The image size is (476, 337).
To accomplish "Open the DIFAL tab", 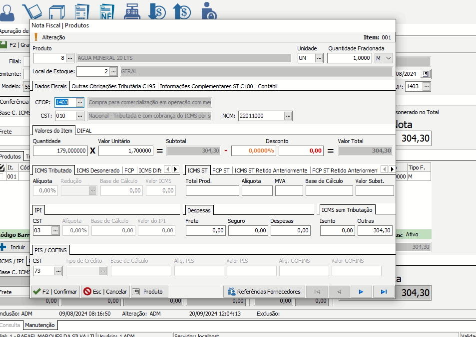I will 84,130.
